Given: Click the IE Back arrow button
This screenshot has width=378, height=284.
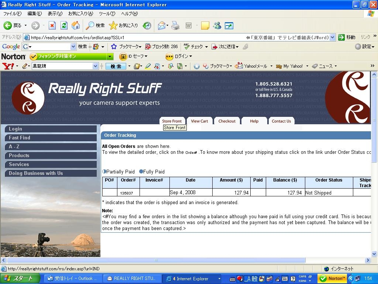Looking at the screenshot, I should click(x=7, y=26).
